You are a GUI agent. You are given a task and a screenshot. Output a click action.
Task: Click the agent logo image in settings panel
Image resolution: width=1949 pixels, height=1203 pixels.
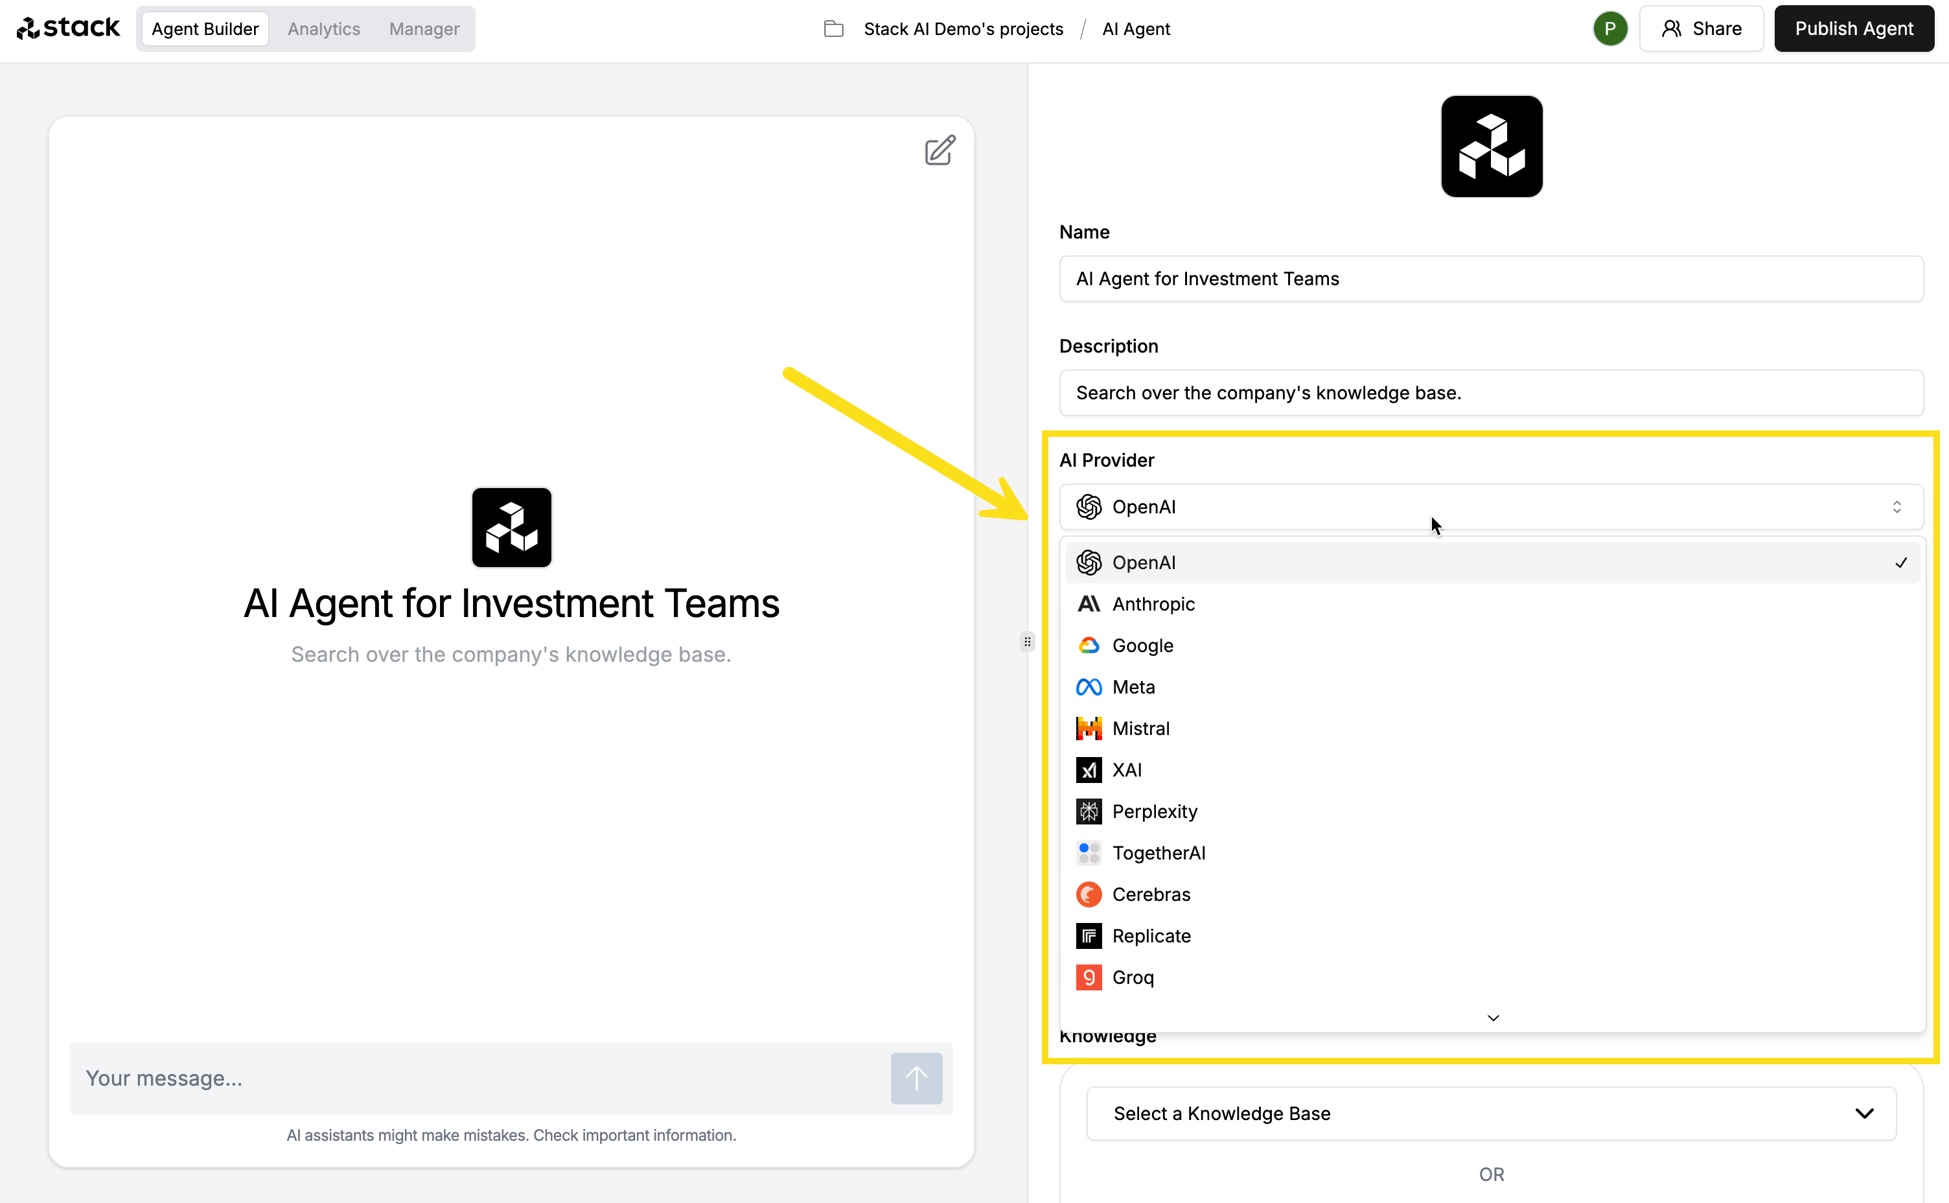point(1491,146)
